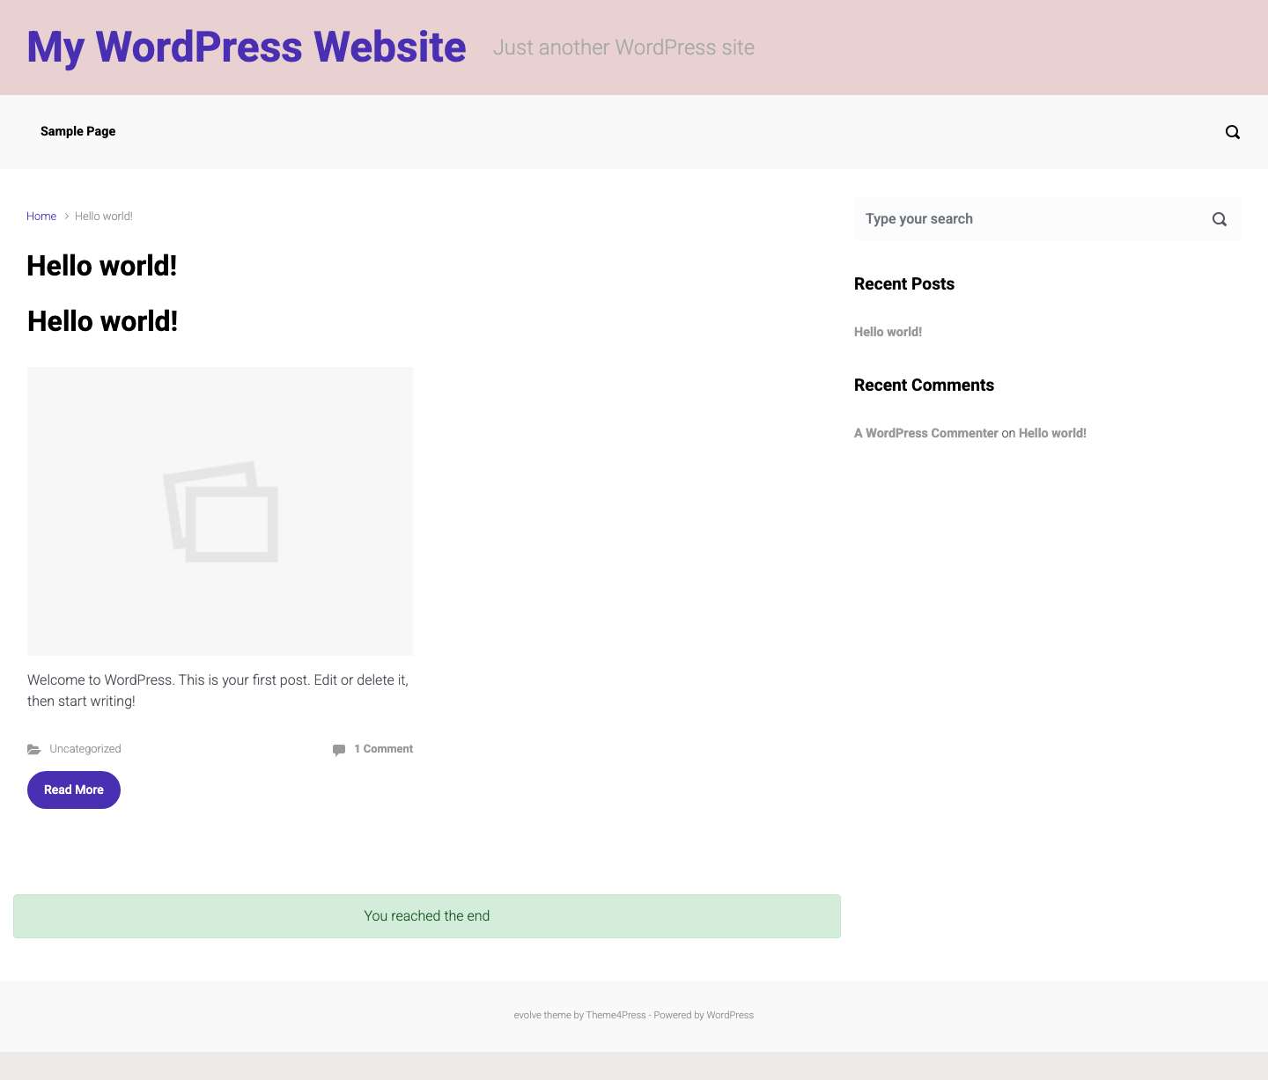This screenshot has width=1268, height=1080.
Task: Click the You reached the end banner
Action: (x=427, y=915)
